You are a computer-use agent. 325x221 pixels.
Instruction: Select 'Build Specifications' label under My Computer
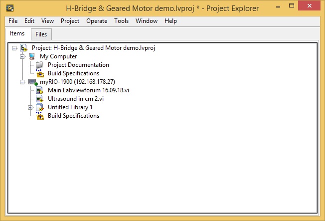coord(73,73)
